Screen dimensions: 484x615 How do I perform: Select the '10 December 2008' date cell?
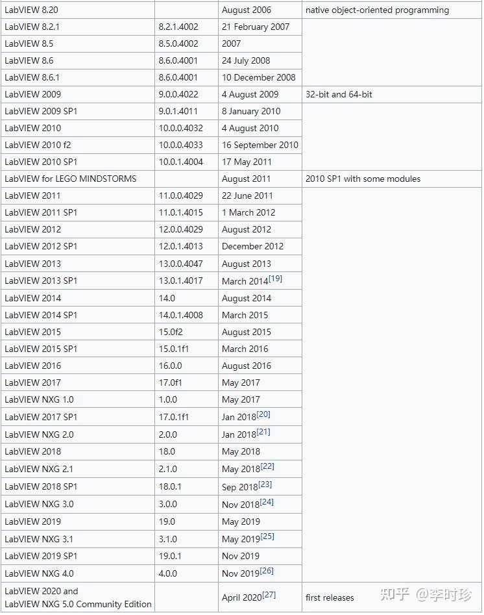tap(260, 77)
